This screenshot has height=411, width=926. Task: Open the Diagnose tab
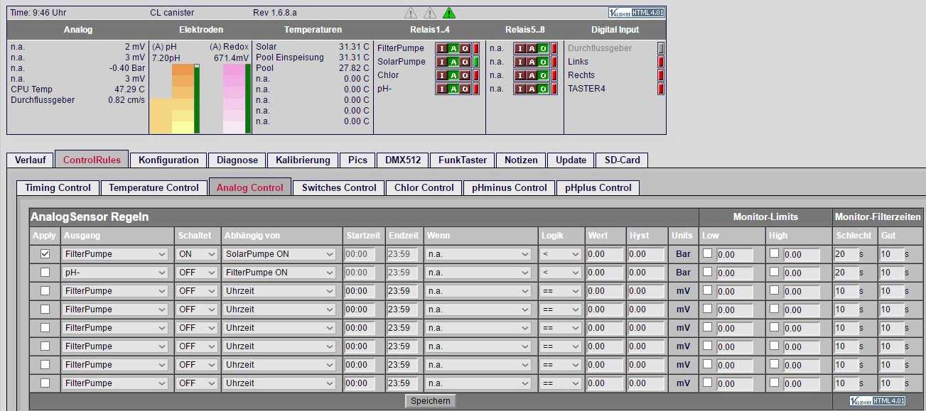coord(237,160)
